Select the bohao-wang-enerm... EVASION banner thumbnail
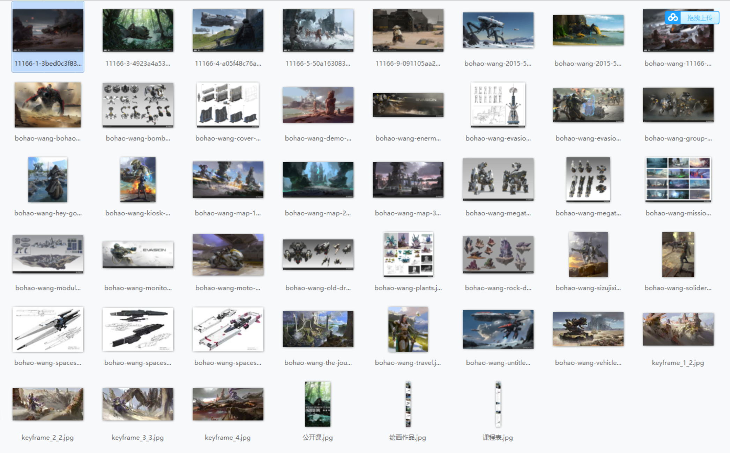 click(408, 105)
